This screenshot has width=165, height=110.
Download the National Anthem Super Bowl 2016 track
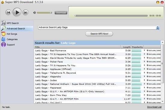(x=154, y=84)
